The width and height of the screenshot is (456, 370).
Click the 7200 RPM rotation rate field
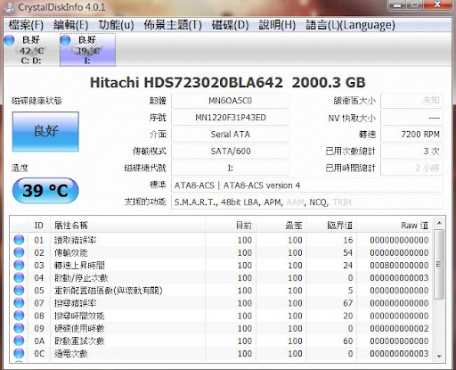(x=411, y=135)
